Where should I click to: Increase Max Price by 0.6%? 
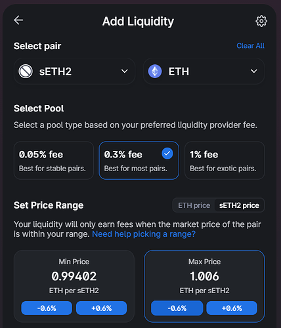[x=232, y=308]
